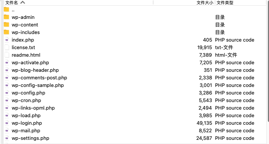Click the wp-login.php PHP file icon
The image size is (269, 144).
(x=7, y=123)
